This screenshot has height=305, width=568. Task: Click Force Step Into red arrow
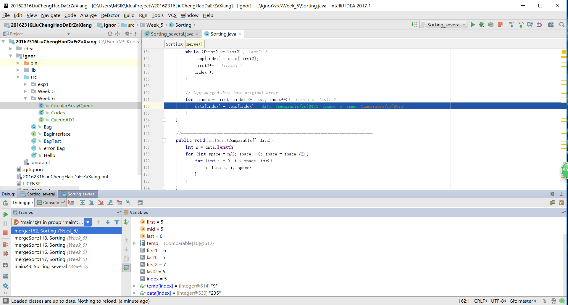tap(101, 203)
